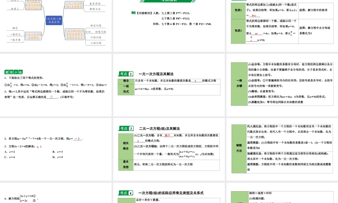338x203 pixels.
Task: Click the 考点 4 green badge
Action: pyautogui.click(x=126, y=193)
